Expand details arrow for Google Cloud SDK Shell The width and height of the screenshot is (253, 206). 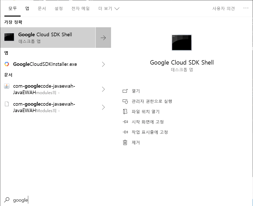103,38
